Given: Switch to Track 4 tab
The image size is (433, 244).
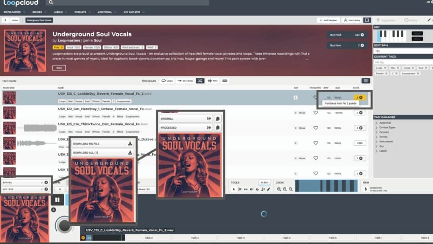Looking at the screenshot, I should point(240,238).
